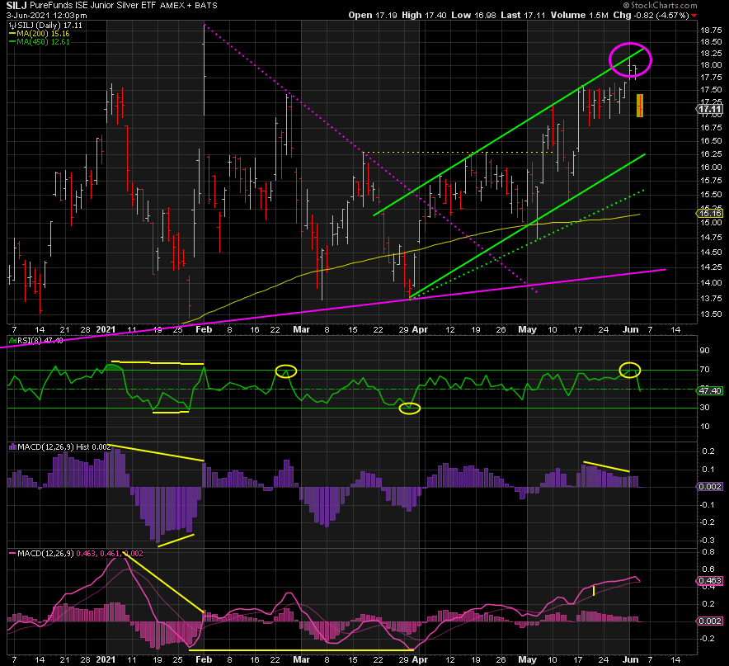Click the 18.75 price axis label

[711, 31]
